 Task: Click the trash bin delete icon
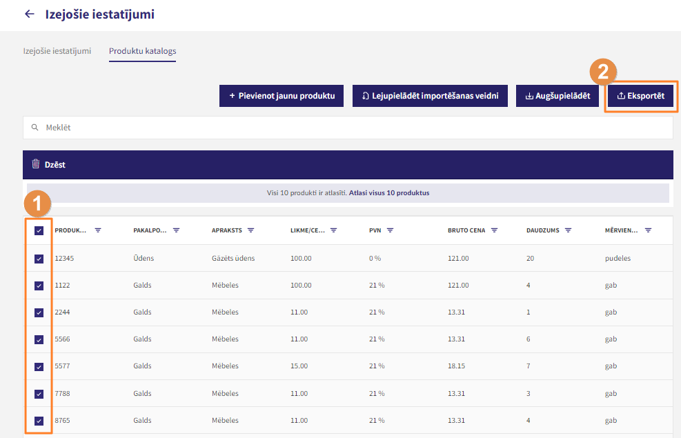[36, 164]
